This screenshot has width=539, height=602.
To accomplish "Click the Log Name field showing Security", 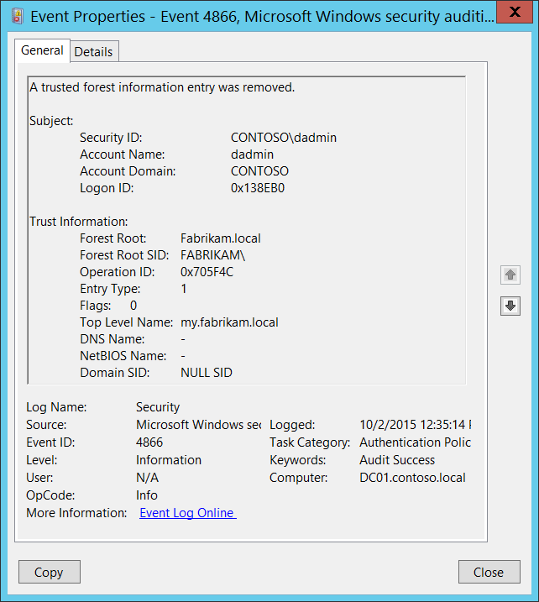I will pyautogui.click(x=158, y=407).
